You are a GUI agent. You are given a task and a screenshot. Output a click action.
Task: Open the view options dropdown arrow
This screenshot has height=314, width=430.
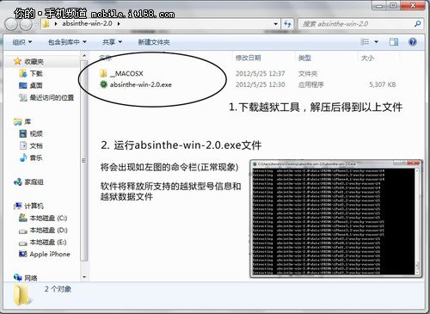pos(376,42)
